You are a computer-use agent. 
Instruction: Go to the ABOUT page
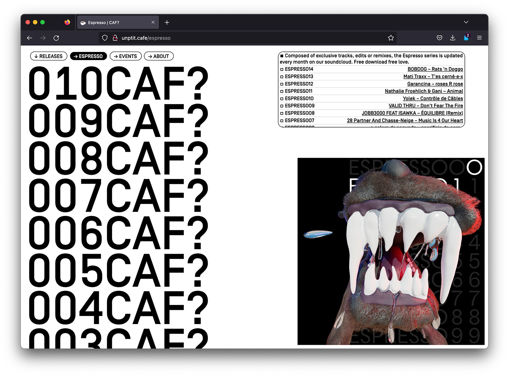[158, 56]
